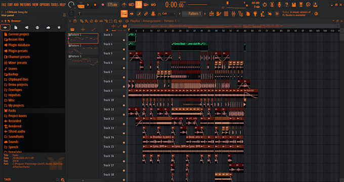Click the help question mark icon
Screen dimensions: 344x182
[x=286, y=5]
